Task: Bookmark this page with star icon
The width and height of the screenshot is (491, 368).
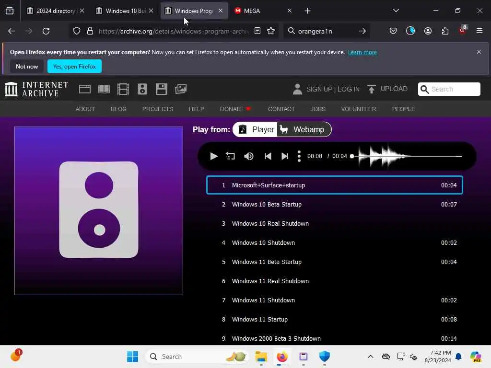Action: (x=271, y=31)
